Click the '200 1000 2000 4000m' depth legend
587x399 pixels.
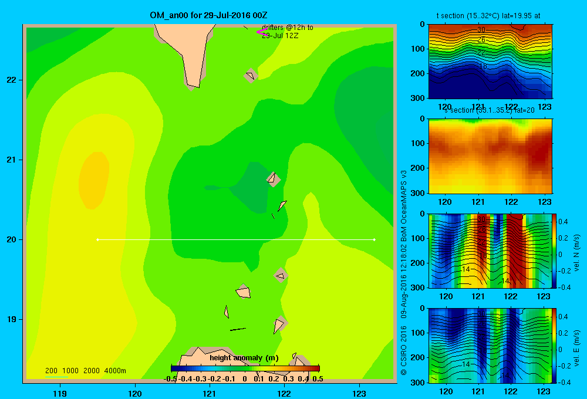tap(85, 371)
